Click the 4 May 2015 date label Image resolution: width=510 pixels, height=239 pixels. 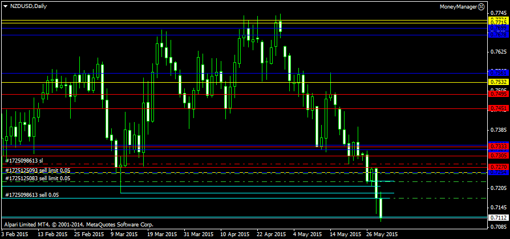[x=307, y=234]
